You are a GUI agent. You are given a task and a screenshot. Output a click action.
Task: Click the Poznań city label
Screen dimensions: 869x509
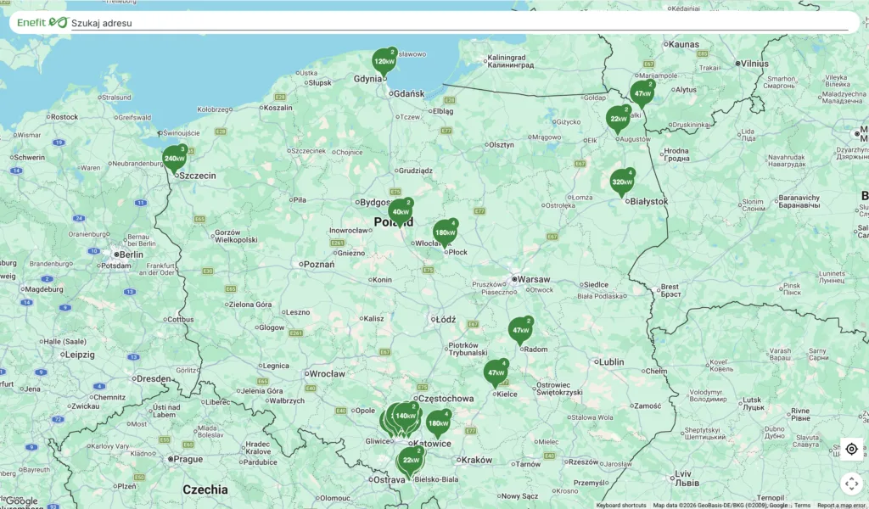coord(319,265)
